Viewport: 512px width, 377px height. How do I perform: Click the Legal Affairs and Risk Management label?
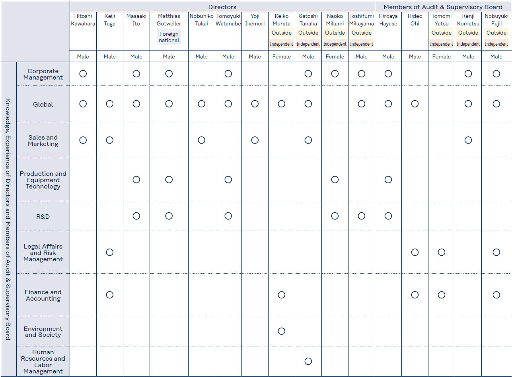click(43, 253)
